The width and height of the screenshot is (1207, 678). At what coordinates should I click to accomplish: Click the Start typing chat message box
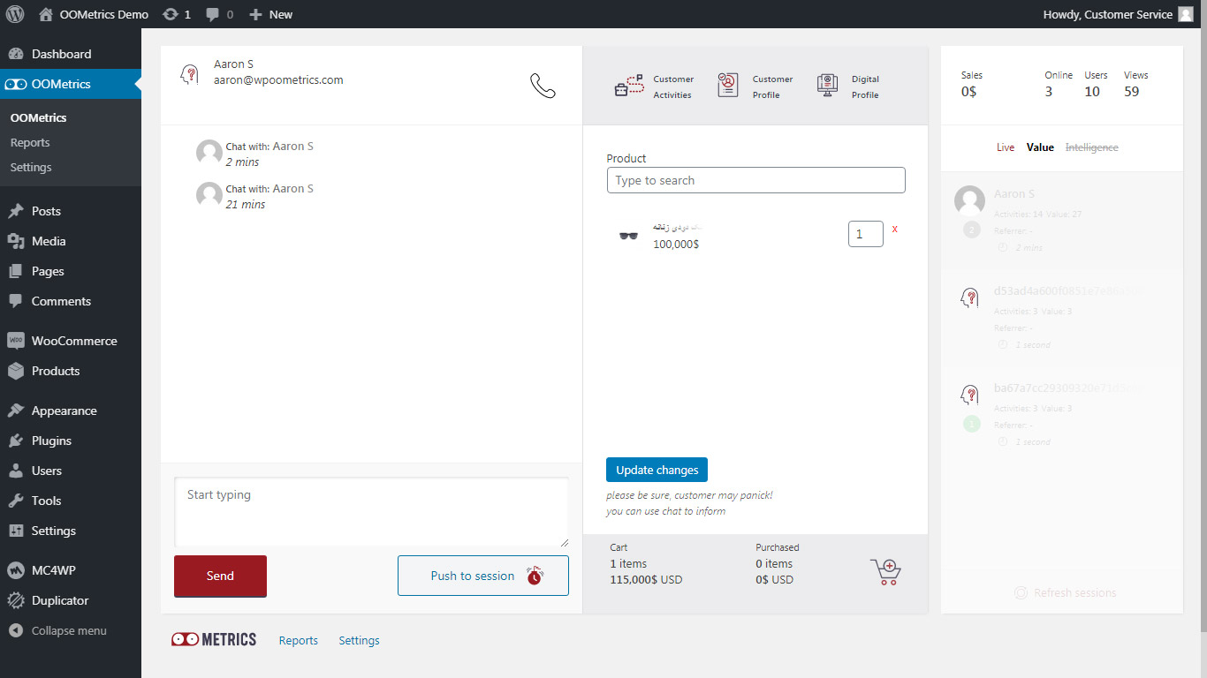coord(371,513)
